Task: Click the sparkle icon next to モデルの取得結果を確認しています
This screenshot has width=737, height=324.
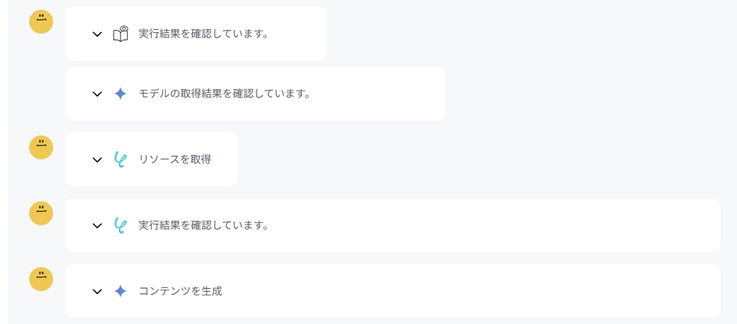Action: (x=120, y=94)
